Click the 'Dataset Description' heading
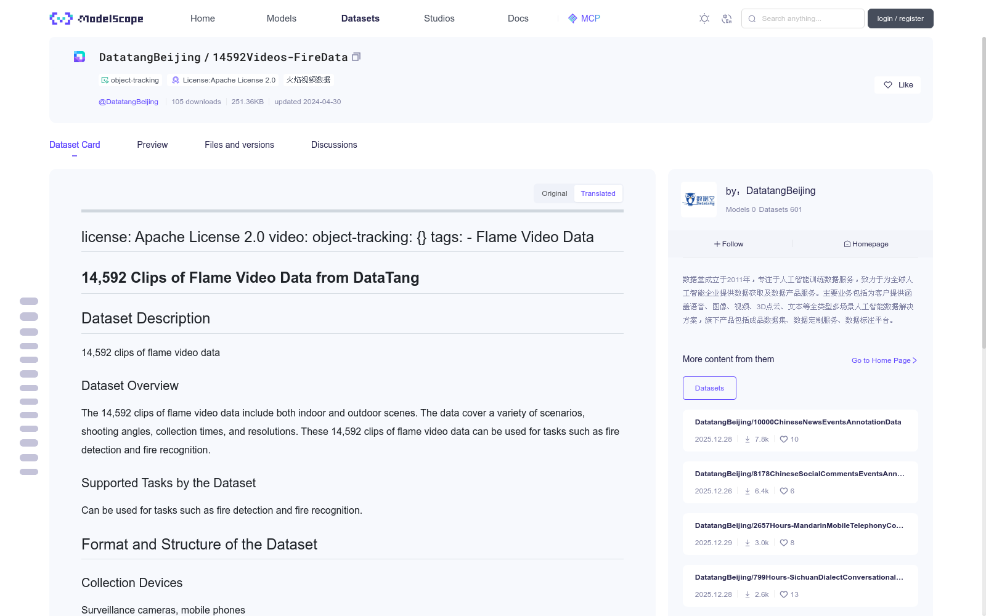The width and height of the screenshot is (986, 616). coord(146,318)
